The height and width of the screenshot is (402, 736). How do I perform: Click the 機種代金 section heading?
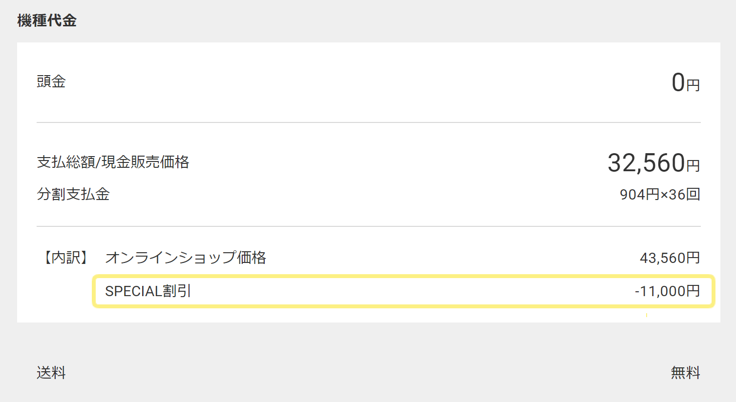pos(47,20)
